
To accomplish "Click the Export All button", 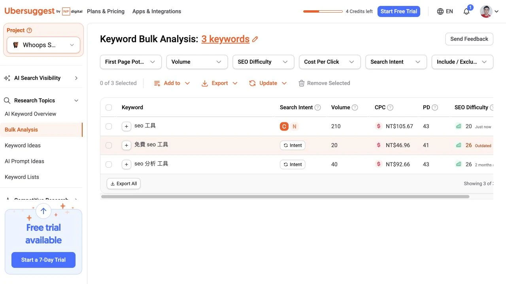I will click(x=124, y=183).
